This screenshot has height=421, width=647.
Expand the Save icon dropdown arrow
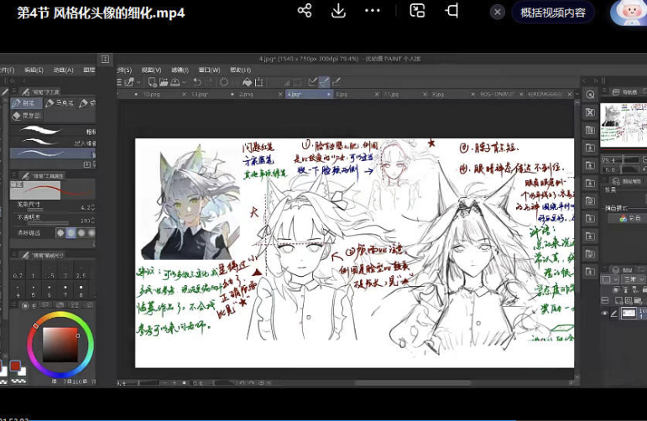pyautogui.click(x=184, y=82)
